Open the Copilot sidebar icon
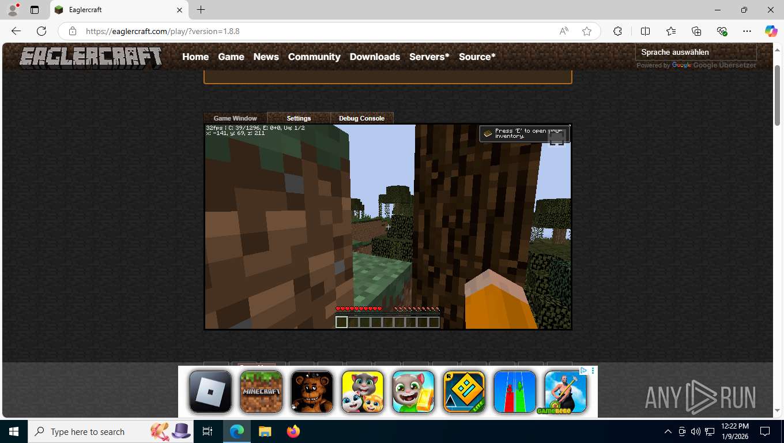Image resolution: width=784 pixels, height=443 pixels. pos(771,31)
